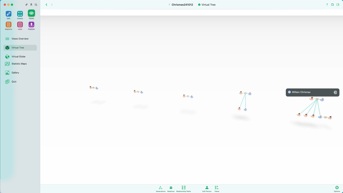This screenshot has height=193, width=343.
Task: Click arrow button on William Chrismas label
Action: point(335,92)
